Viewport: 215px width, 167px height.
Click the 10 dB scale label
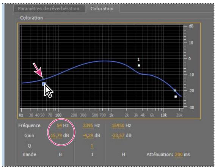pyautogui.click(x=191, y=43)
